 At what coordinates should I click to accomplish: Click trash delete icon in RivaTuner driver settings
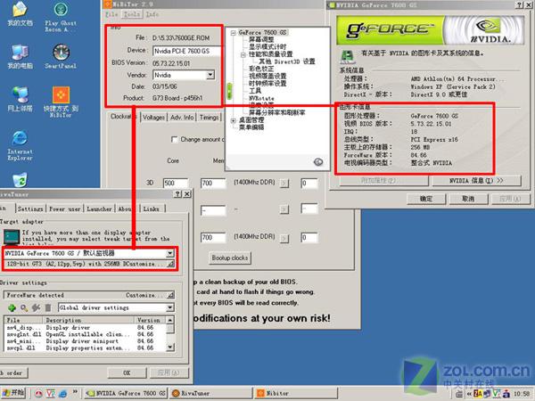tap(48, 308)
